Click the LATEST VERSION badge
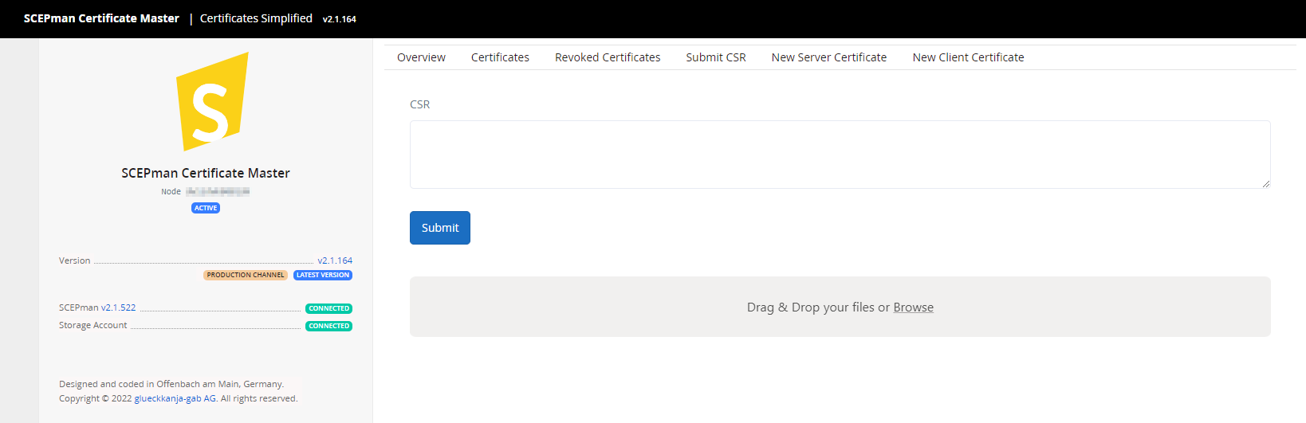Viewport: 1306px width, 423px height. tap(323, 275)
